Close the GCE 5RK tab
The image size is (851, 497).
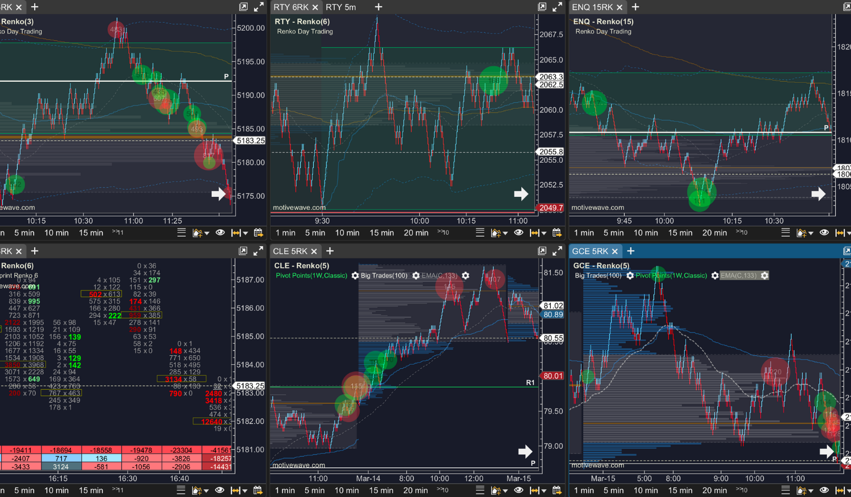coord(614,251)
